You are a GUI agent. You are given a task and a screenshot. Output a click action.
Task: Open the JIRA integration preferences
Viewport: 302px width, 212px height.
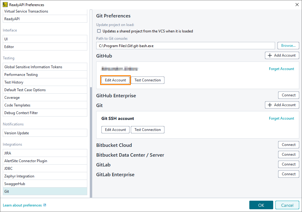coord(45,153)
